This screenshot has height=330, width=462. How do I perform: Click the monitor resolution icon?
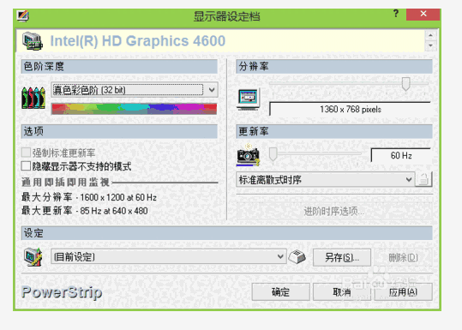248,99
